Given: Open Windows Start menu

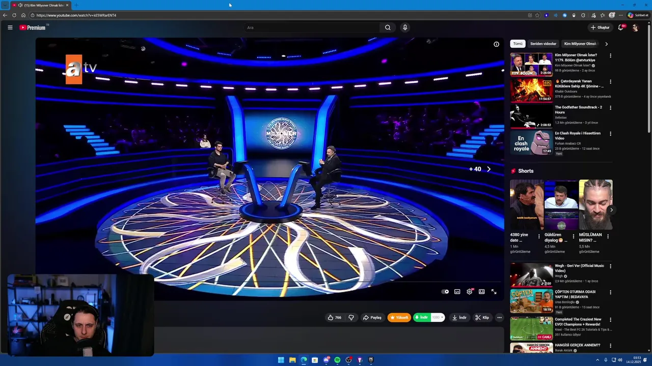Looking at the screenshot, I should [281, 360].
